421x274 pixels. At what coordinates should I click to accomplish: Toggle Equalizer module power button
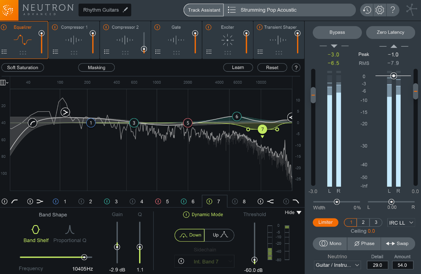[x=4, y=27]
